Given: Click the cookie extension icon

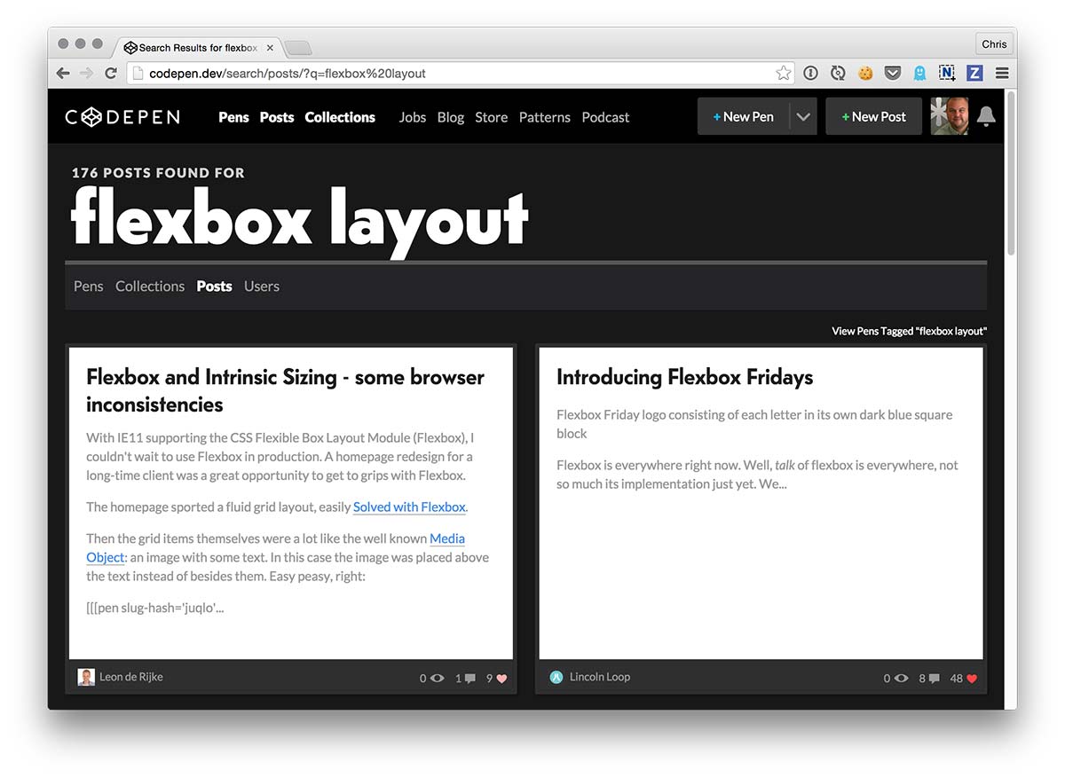Looking at the screenshot, I should tap(865, 74).
